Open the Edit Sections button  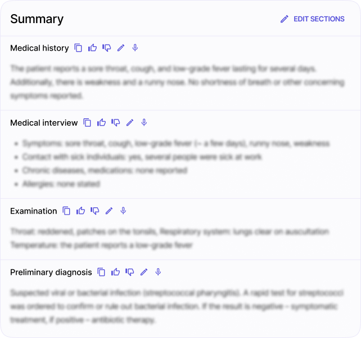(313, 19)
